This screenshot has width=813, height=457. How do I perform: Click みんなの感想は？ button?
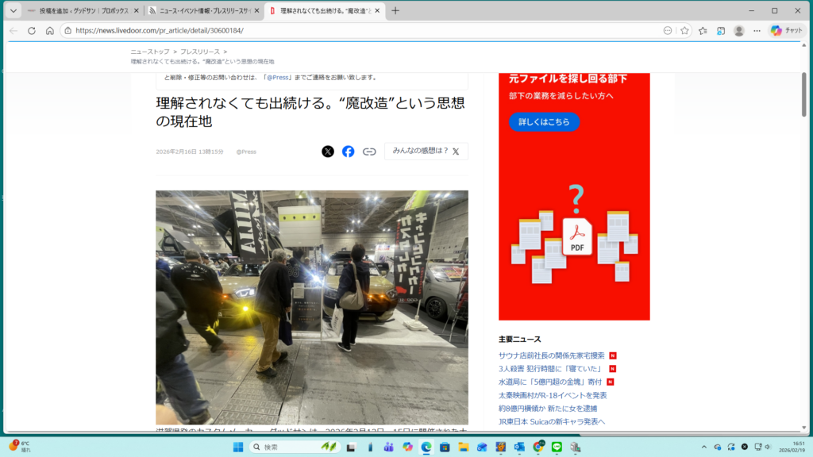pyautogui.click(x=426, y=152)
